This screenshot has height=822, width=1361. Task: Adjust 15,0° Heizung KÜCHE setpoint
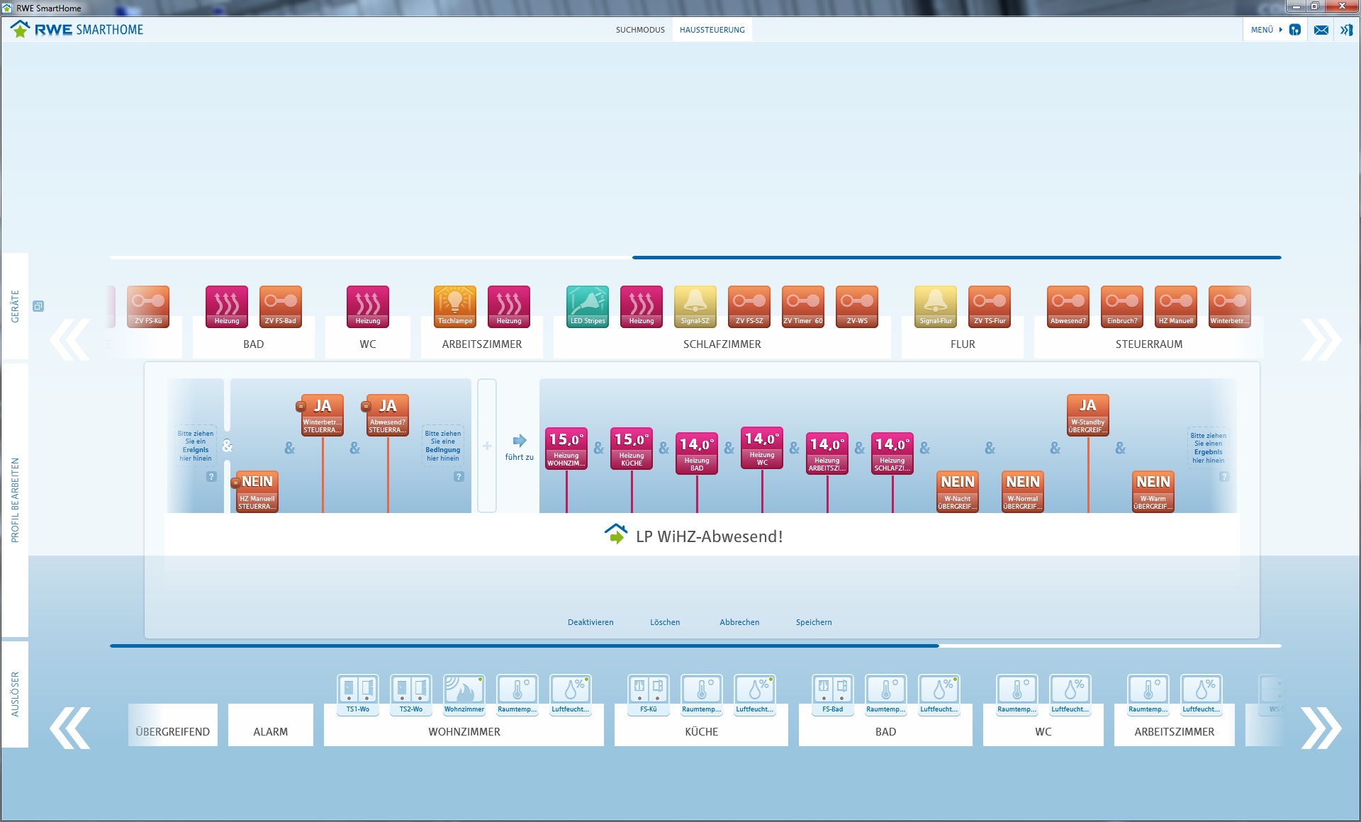(632, 448)
